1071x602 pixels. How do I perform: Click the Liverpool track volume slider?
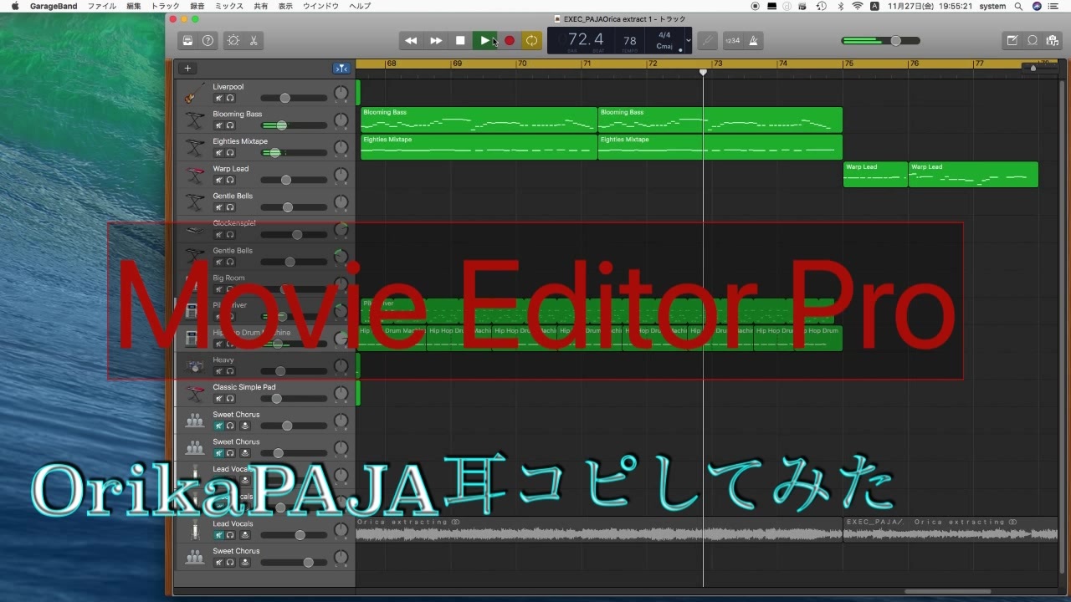[x=294, y=98]
